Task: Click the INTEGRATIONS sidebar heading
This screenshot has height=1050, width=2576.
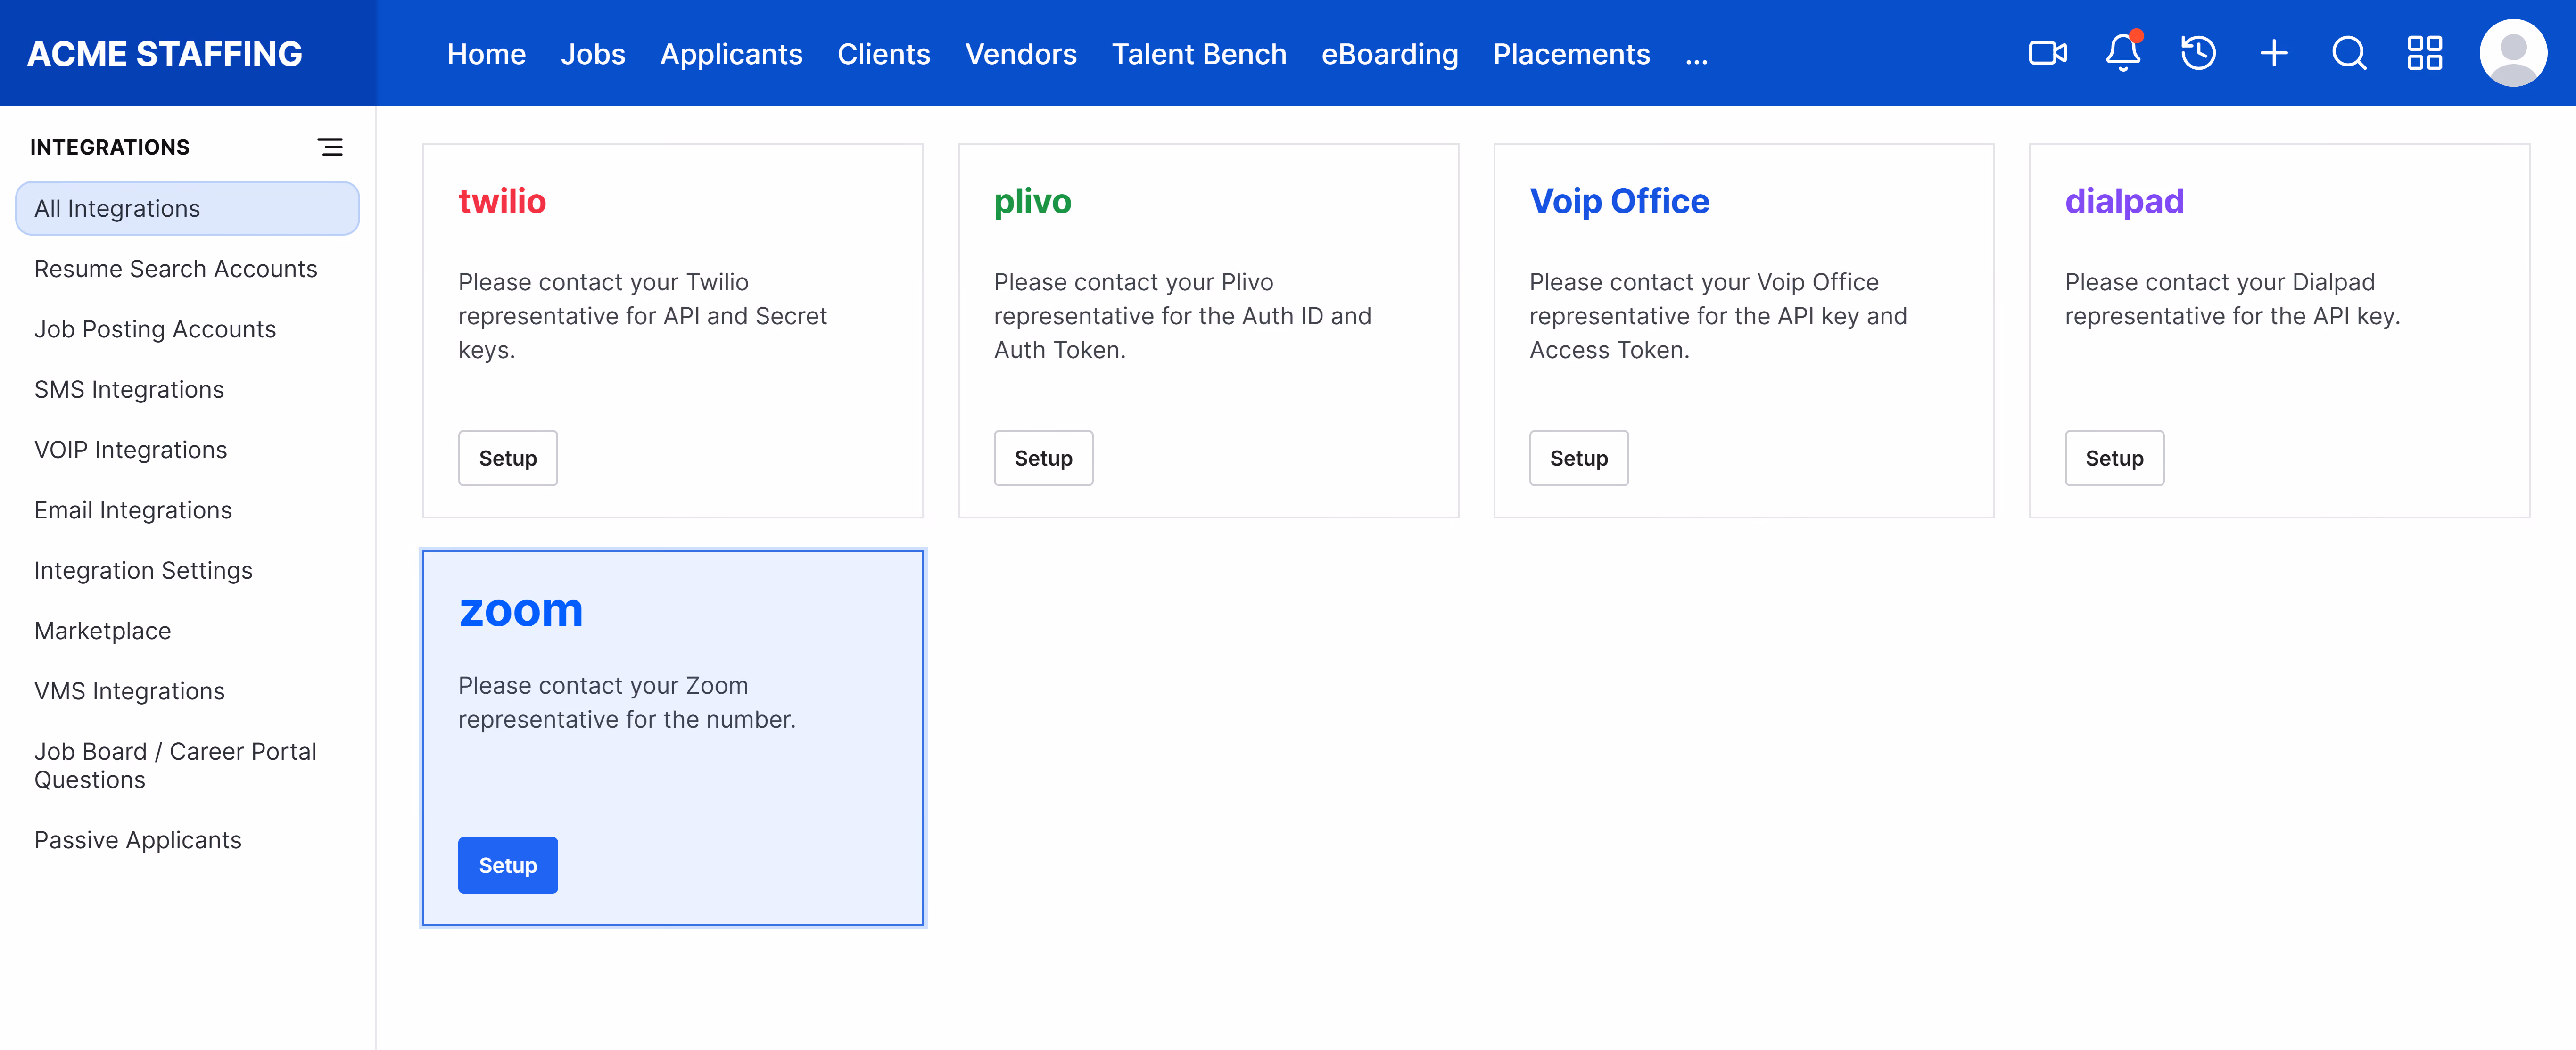Action: pos(109,147)
